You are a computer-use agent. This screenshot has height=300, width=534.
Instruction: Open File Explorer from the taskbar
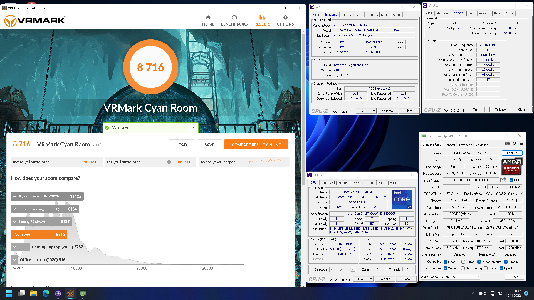[x=34, y=293]
